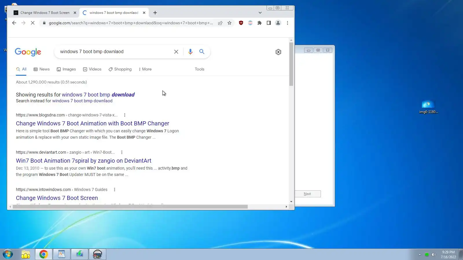Click the green network tray icon
The image size is (463, 260).
[x=427, y=255]
